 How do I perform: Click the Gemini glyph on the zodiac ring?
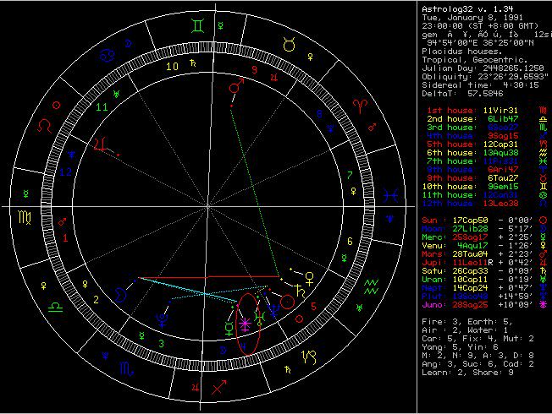click(196, 26)
